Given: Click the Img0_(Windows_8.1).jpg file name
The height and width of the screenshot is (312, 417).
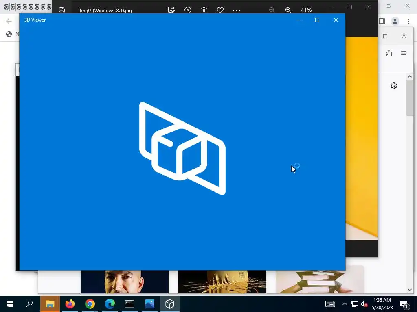Looking at the screenshot, I should [x=106, y=10].
